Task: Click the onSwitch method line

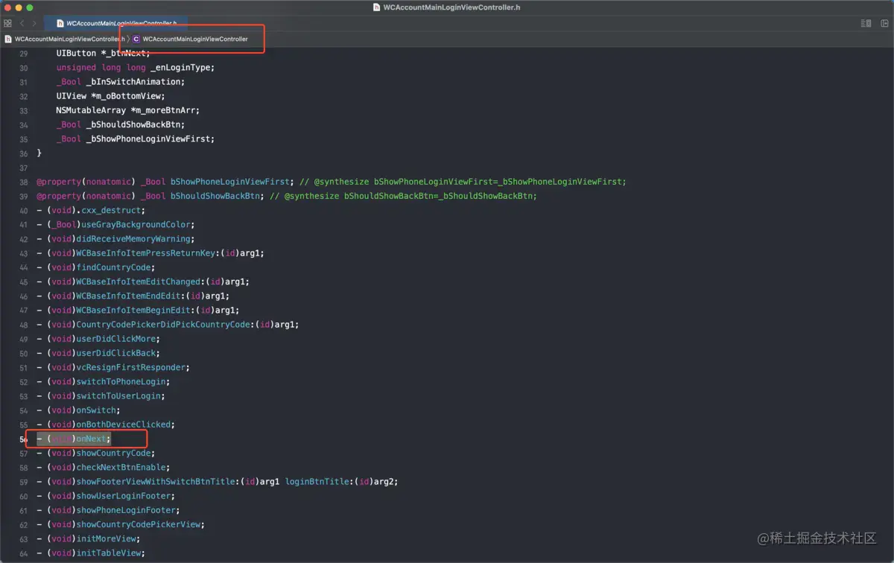Action: coord(78,410)
